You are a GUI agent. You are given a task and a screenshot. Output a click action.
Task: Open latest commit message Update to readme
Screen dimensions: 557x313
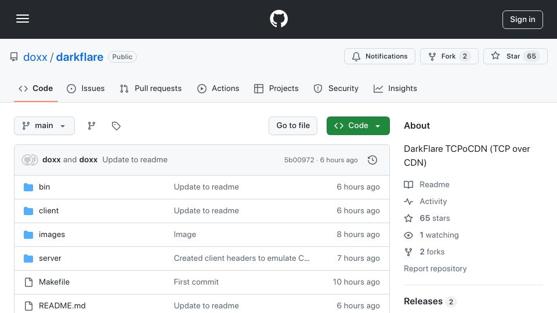click(x=135, y=160)
